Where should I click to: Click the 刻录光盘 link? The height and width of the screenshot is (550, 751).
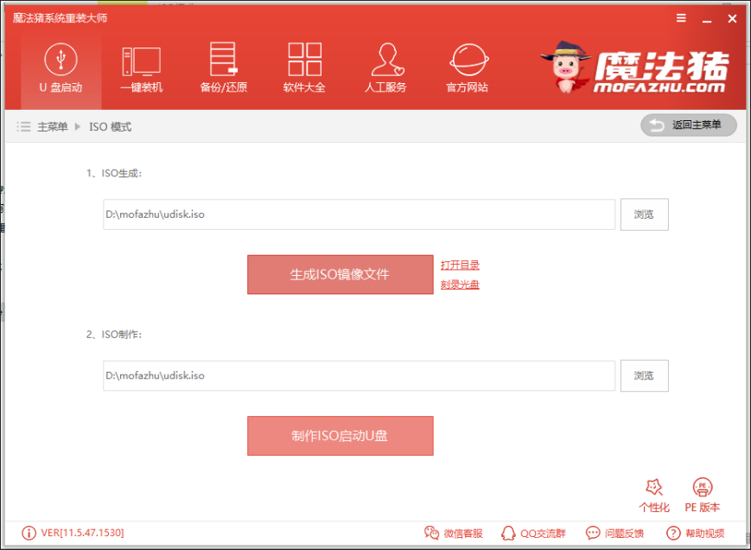460,285
